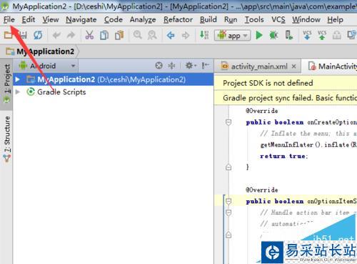Screen dimensions: 357x264
Task: Close the activity_main.xml tab
Action: [294, 67]
